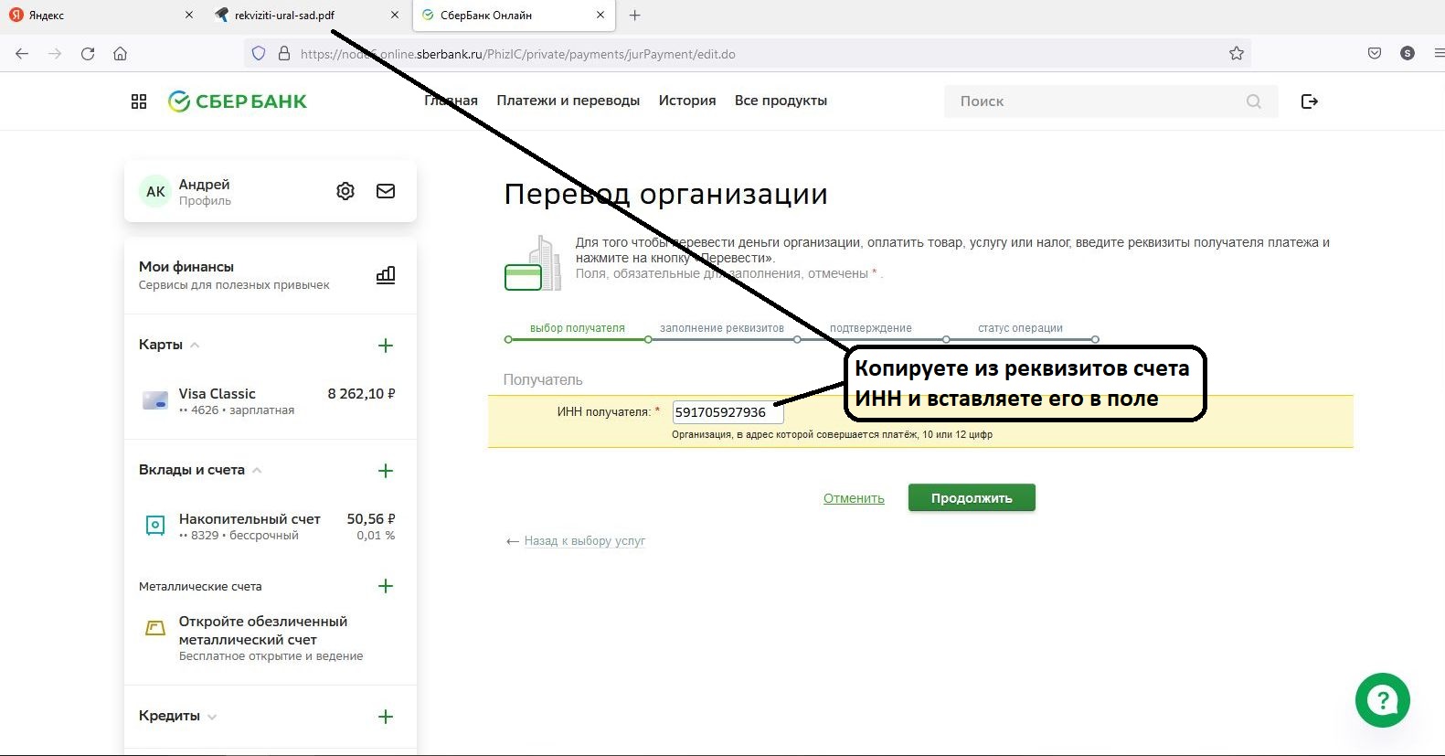Add a new deposit with plus icon
This screenshot has width=1445, height=756.
[386, 471]
